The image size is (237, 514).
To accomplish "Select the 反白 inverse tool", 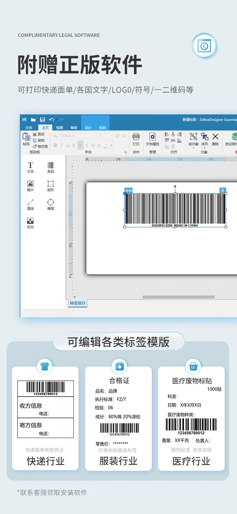I will 30,223.
